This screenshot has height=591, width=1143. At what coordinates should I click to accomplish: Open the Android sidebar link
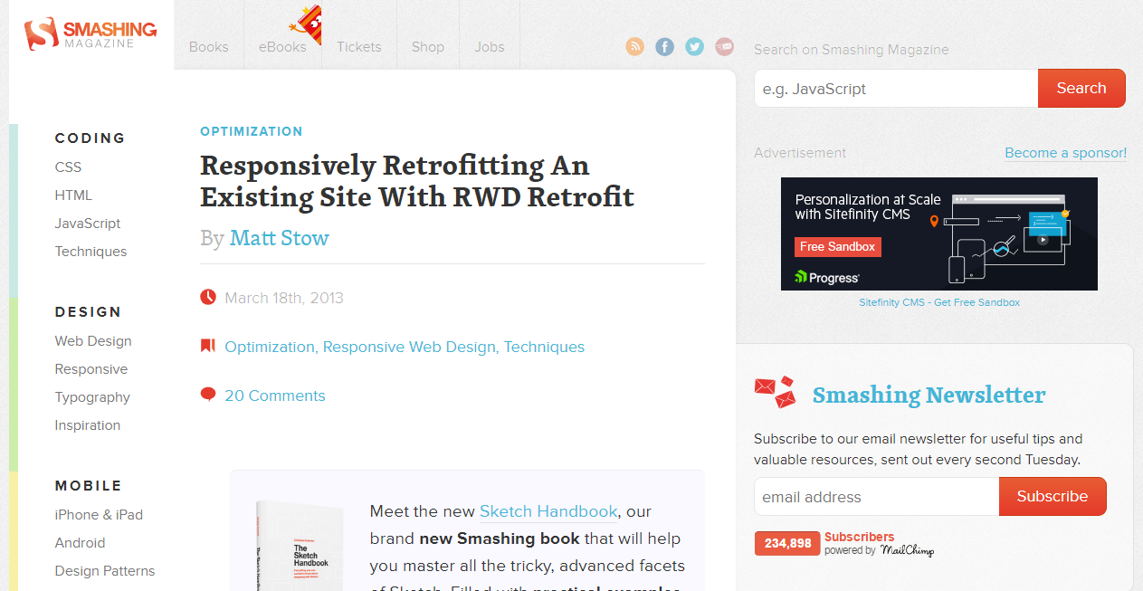(x=81, y=543)
